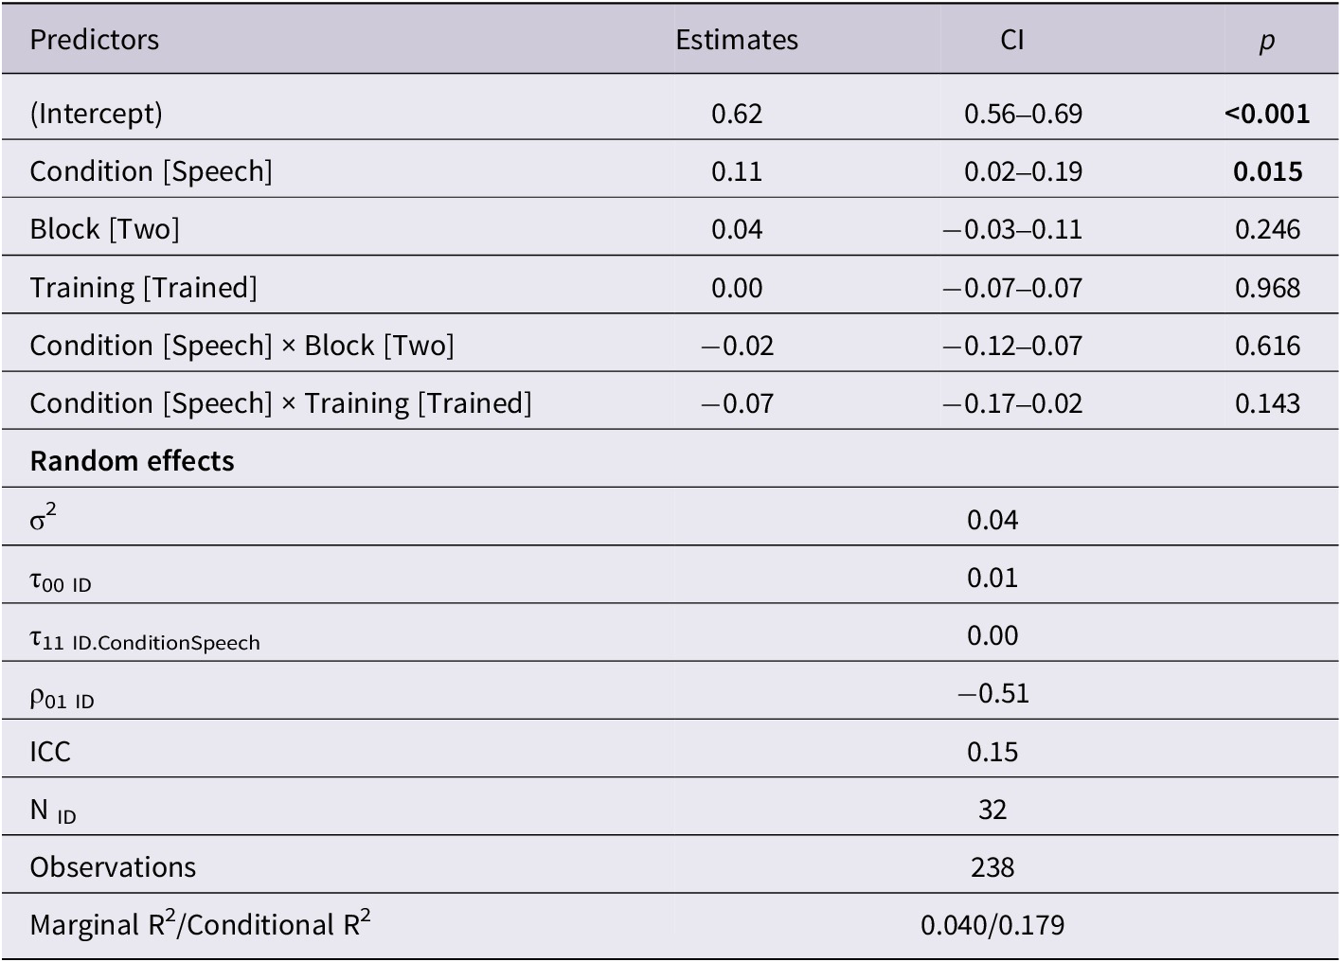The image size is (1341, 962).
Task: Click the italic p column header
Action: 1267,42
